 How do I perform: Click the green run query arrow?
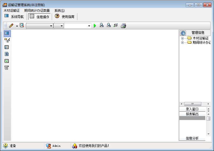pos(95,26)
